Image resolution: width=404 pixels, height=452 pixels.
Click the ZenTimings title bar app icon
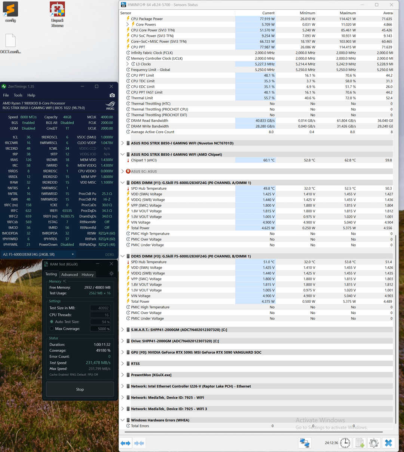click(4, 86)
